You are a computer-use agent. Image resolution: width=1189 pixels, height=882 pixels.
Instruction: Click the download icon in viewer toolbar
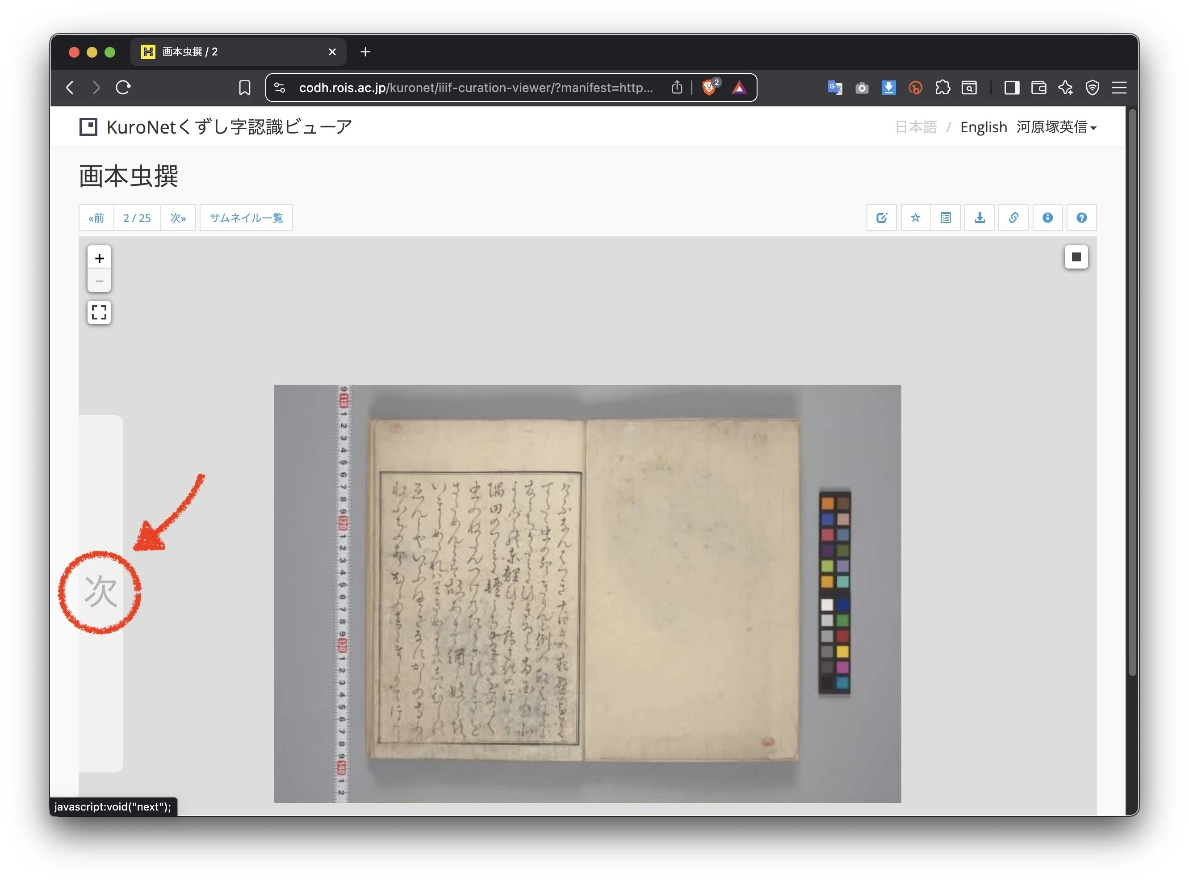pos(979,218)
